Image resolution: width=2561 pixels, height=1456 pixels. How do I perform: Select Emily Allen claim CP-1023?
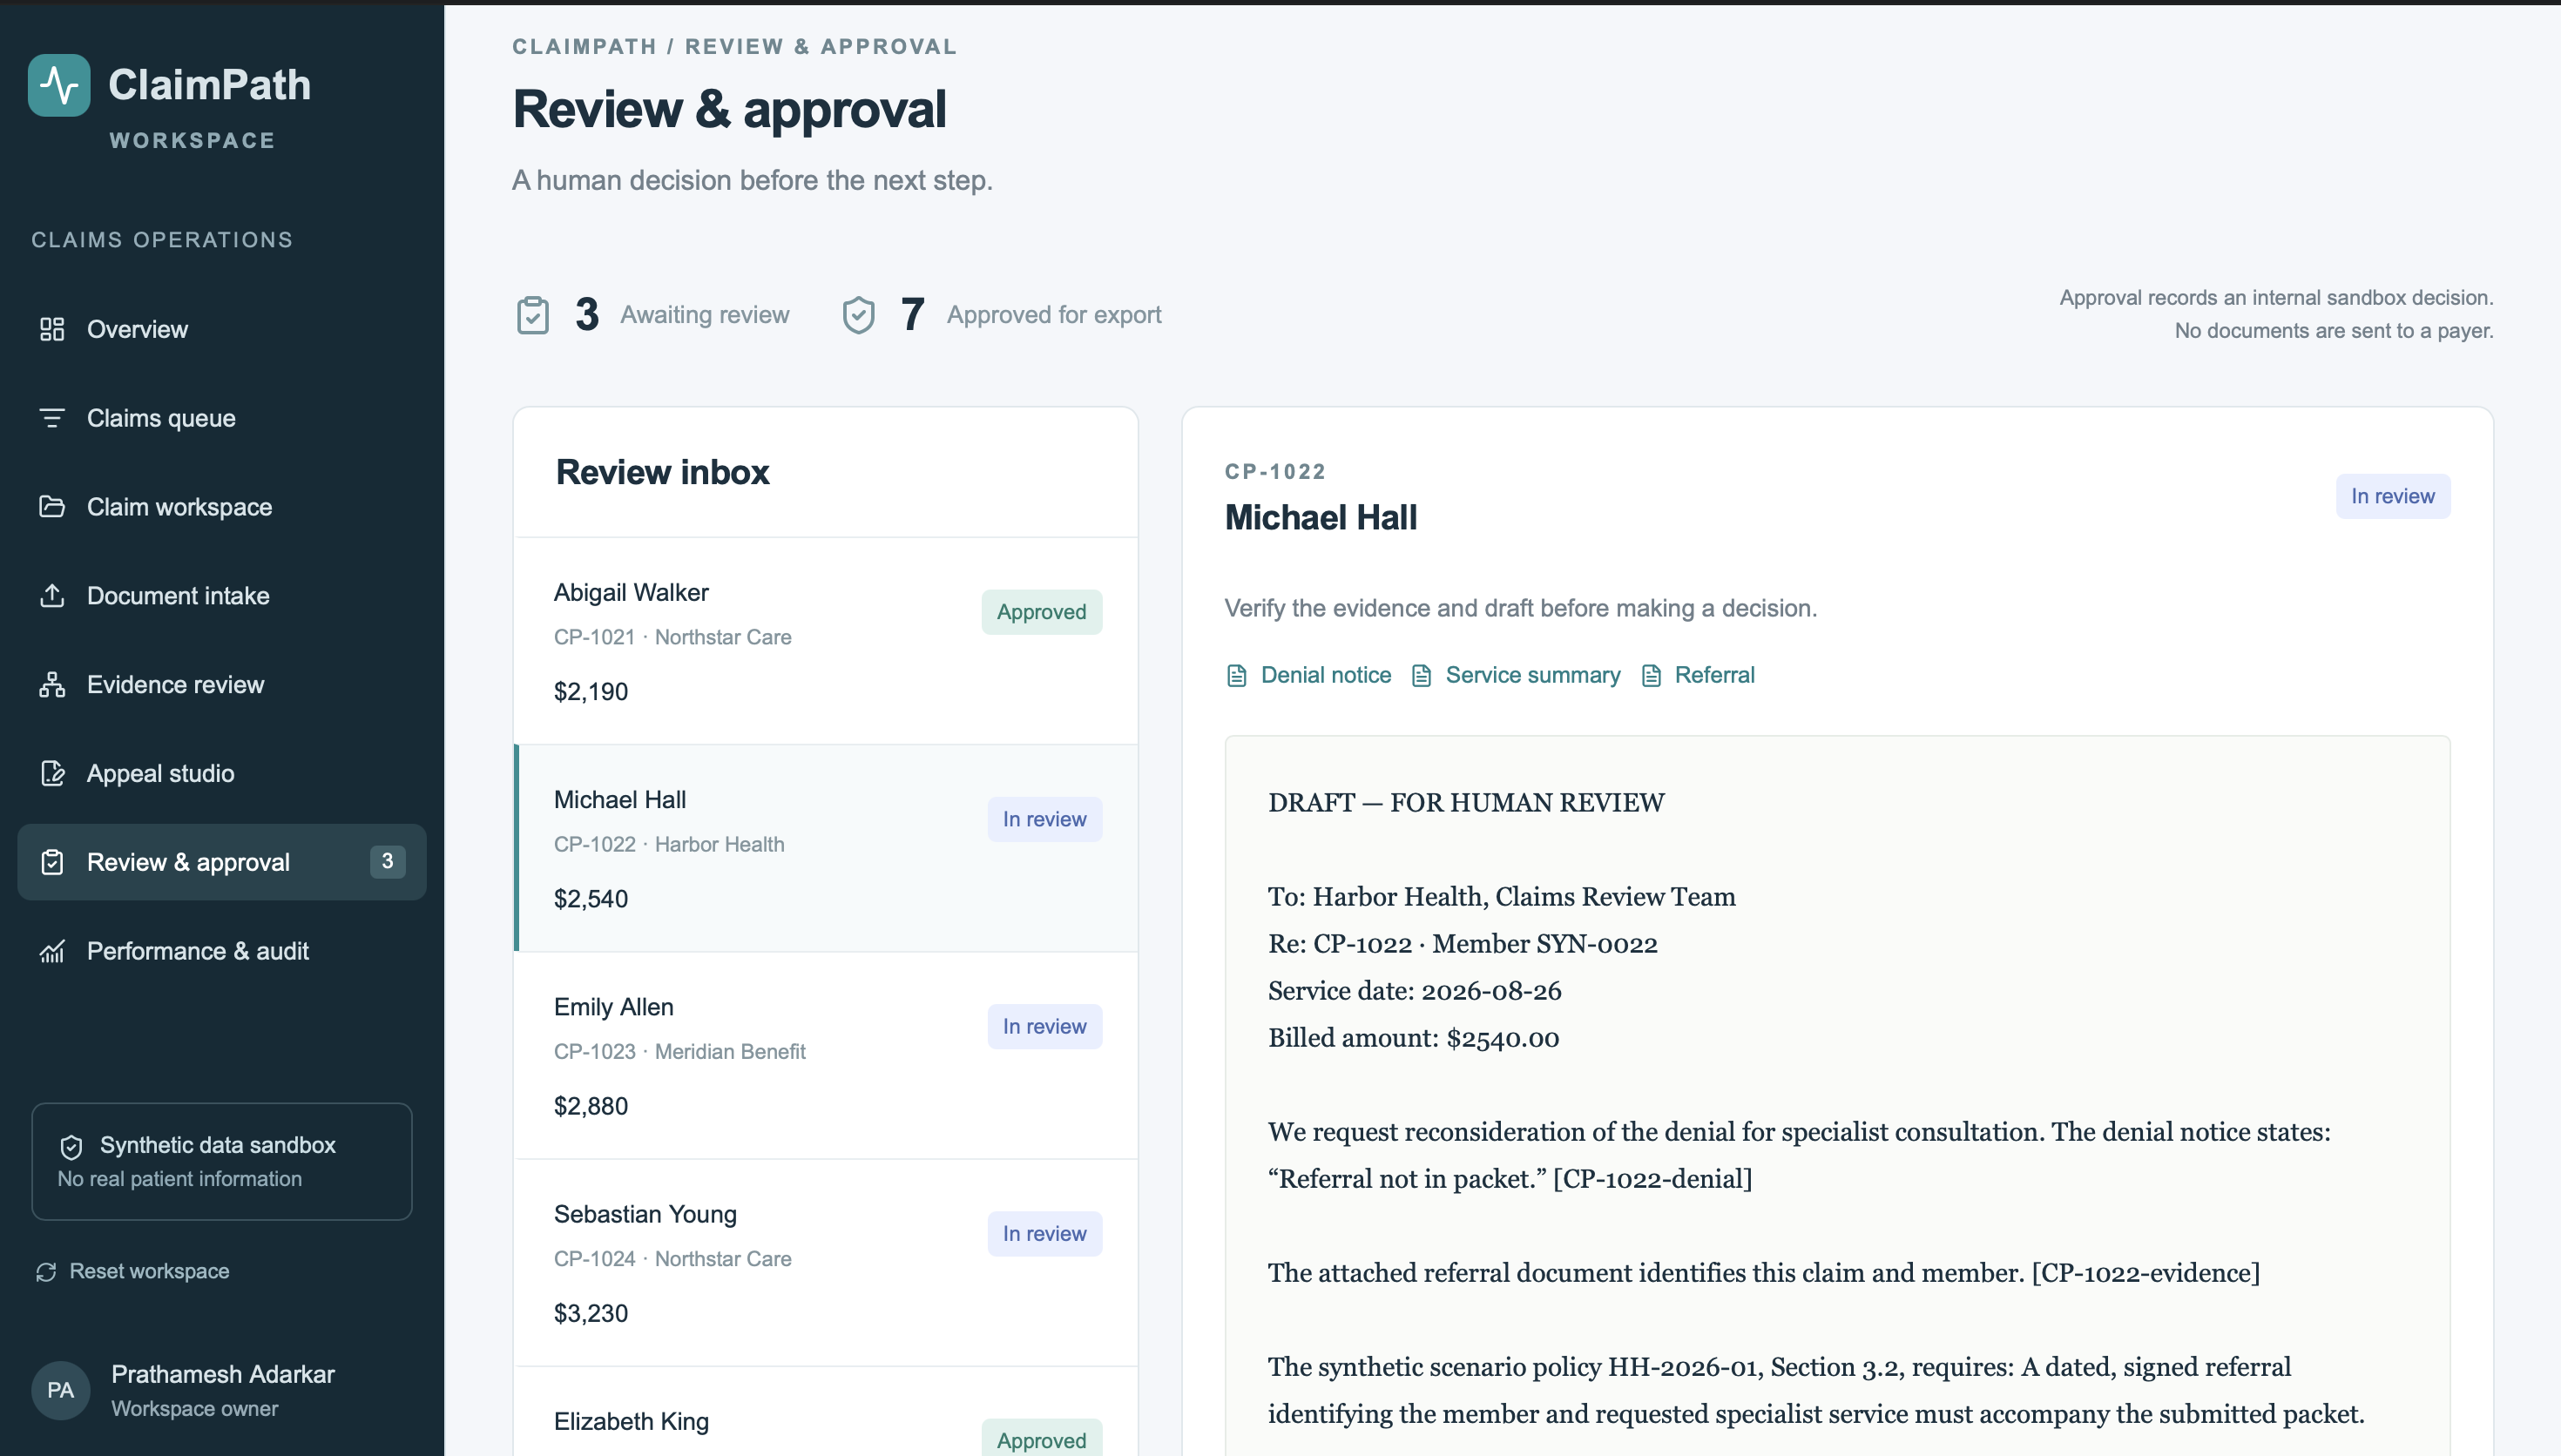pyautogui.click(x=826, y=1055)
